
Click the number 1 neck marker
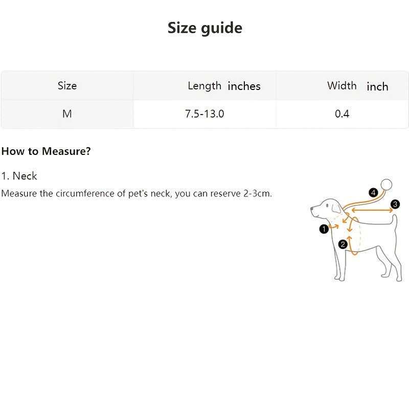coord(323,229)
